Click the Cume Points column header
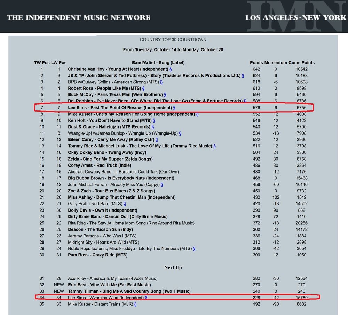This screenshot has height=315, width=348. pos(301,63)
